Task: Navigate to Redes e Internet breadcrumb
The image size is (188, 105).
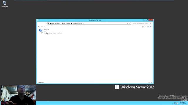Action: click(66, 23)
